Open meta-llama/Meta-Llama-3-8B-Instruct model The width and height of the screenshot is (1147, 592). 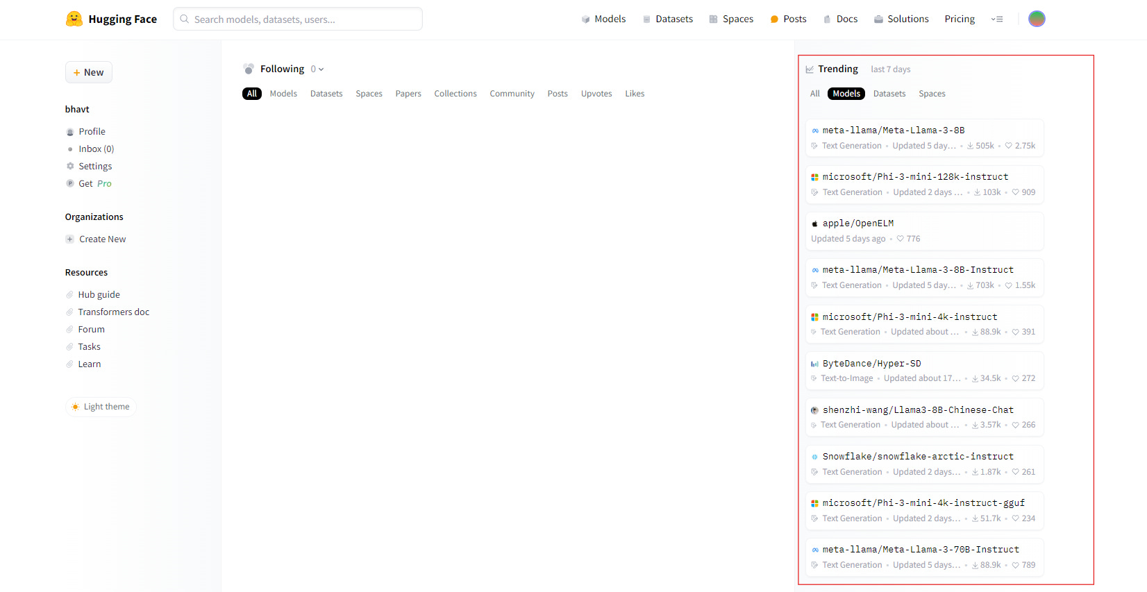pyautogui.click(x=925, y=277)
